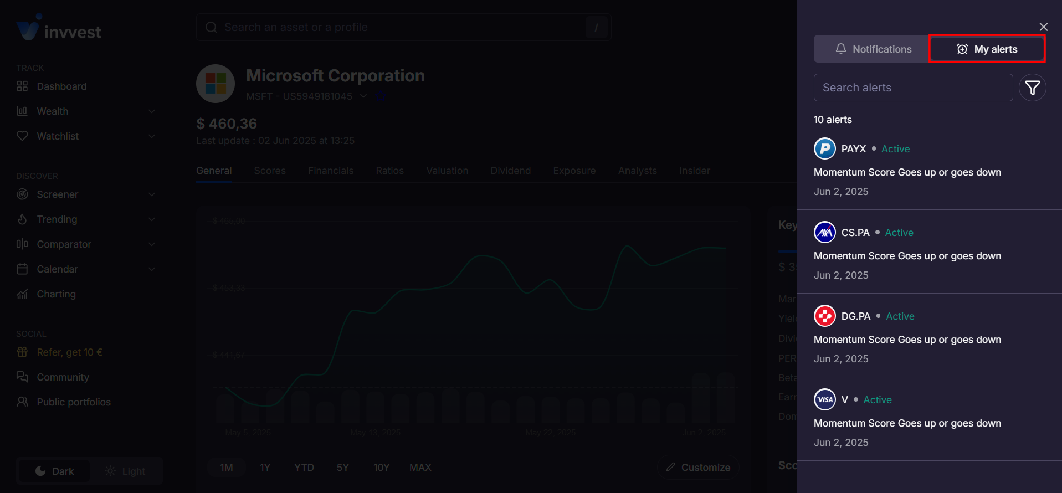
Task: Click the 10 alerts count text
Action: [x=833, y=120]
